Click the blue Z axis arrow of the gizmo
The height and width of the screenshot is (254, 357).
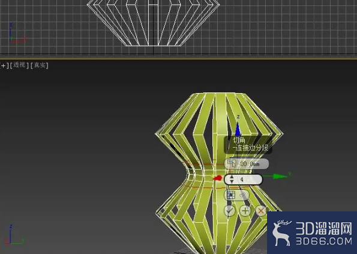coord(238,129)
